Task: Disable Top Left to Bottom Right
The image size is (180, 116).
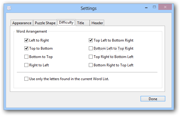Action: [91, 40]
